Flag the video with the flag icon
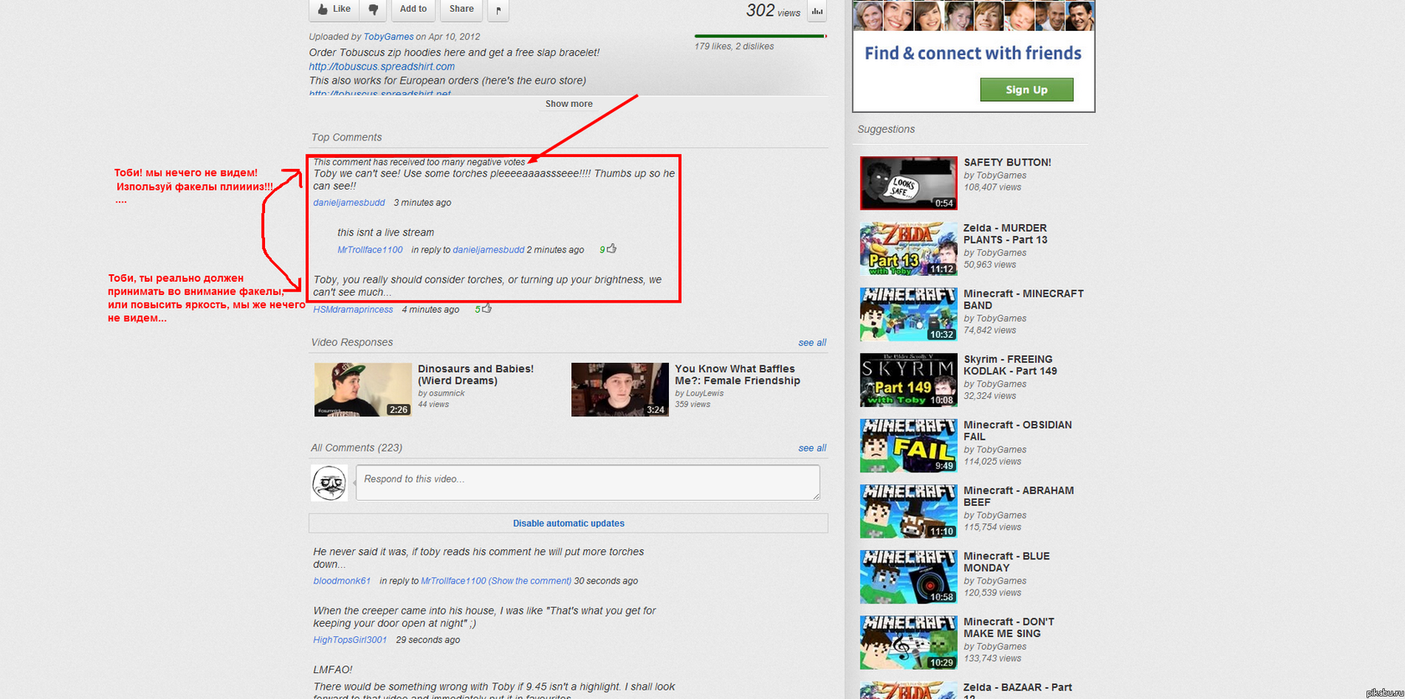The image size is (1405, 699). point(498,10)
